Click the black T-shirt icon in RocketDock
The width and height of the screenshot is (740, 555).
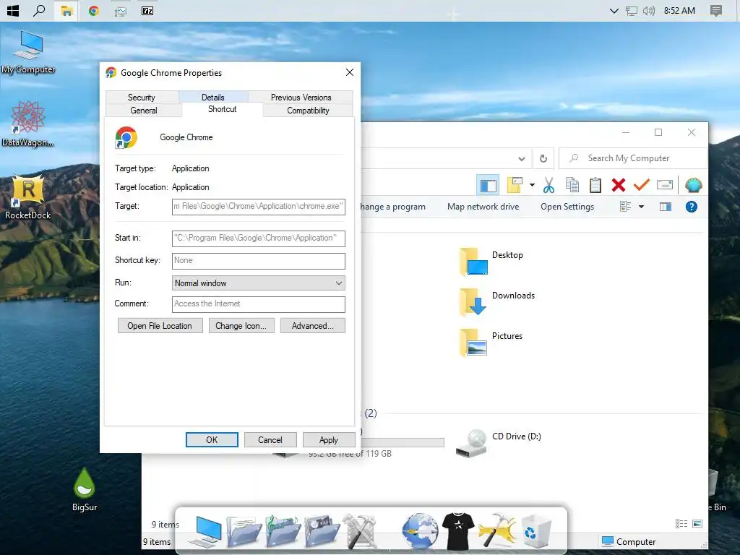(x=457, y=531)
